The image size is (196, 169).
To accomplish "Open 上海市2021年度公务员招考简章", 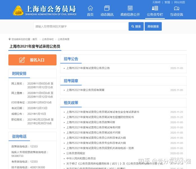I will pyautogui.click(x=85, y=90).
